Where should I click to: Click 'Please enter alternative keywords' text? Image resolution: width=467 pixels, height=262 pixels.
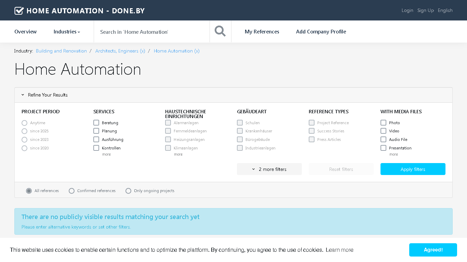pyautogui.click(x=76, y=227)
